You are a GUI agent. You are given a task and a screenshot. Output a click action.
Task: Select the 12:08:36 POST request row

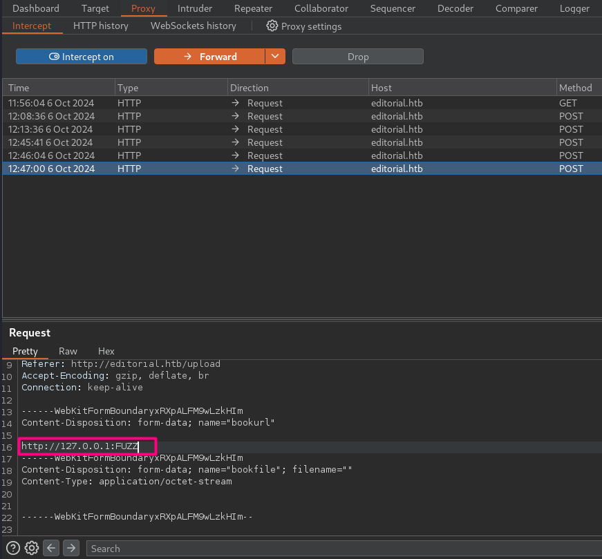[x=302, y=116]
